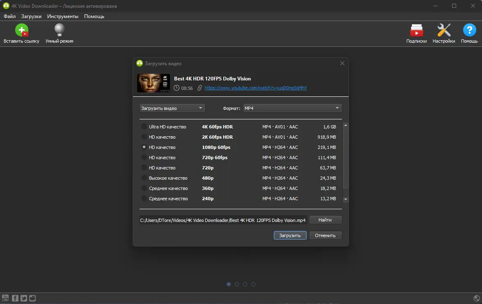Click the video thumbnail image

(x=154, y=83)
